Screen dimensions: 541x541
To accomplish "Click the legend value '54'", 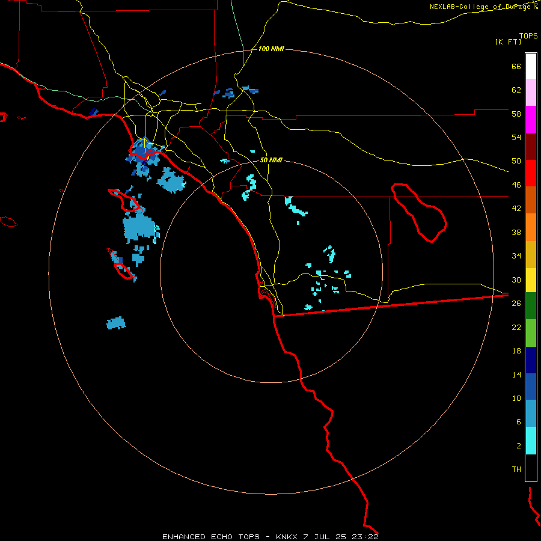I will (x=516, y=137).
